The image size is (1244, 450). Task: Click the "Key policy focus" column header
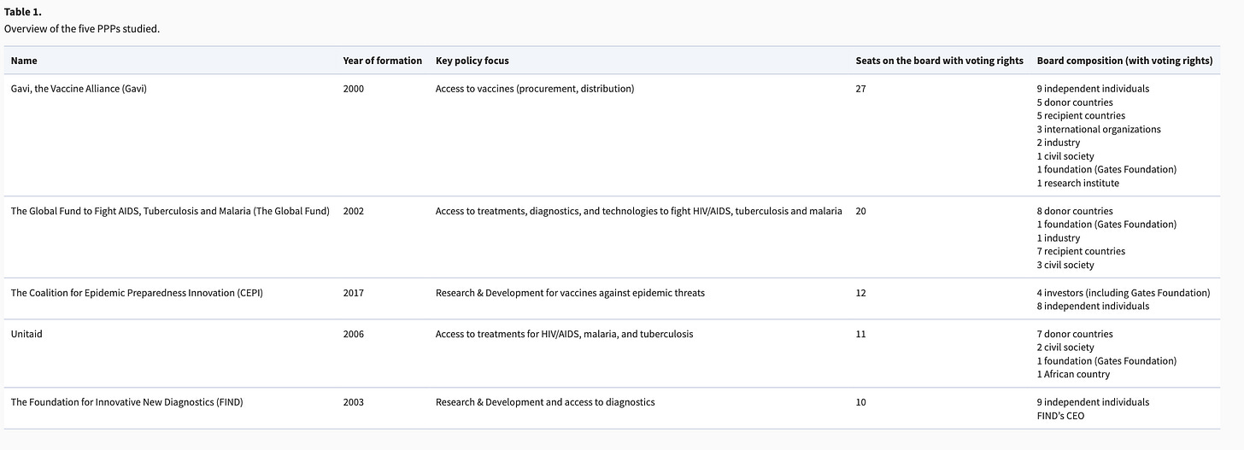(x=472, y=61)
